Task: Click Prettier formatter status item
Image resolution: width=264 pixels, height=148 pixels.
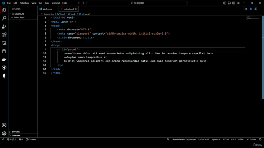Action: point(252,139)
